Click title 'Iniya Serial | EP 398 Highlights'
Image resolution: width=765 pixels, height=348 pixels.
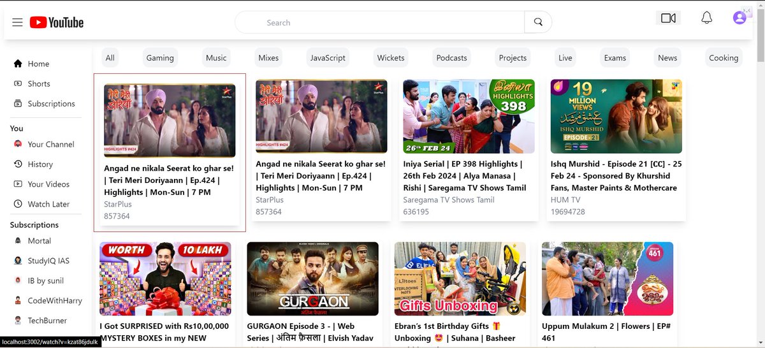tap(465, 176)
